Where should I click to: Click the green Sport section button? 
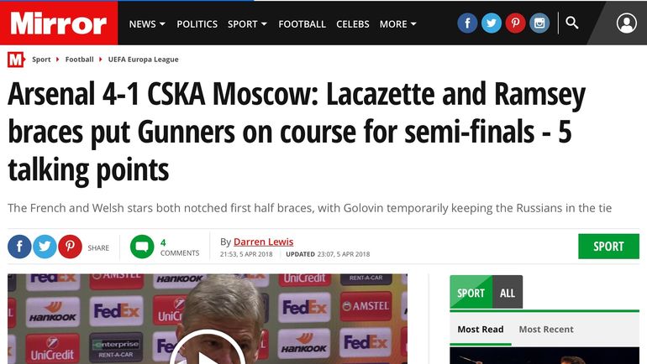click(608, 247)
